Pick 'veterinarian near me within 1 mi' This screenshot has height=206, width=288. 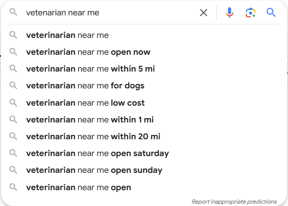(x=144, y=120)
